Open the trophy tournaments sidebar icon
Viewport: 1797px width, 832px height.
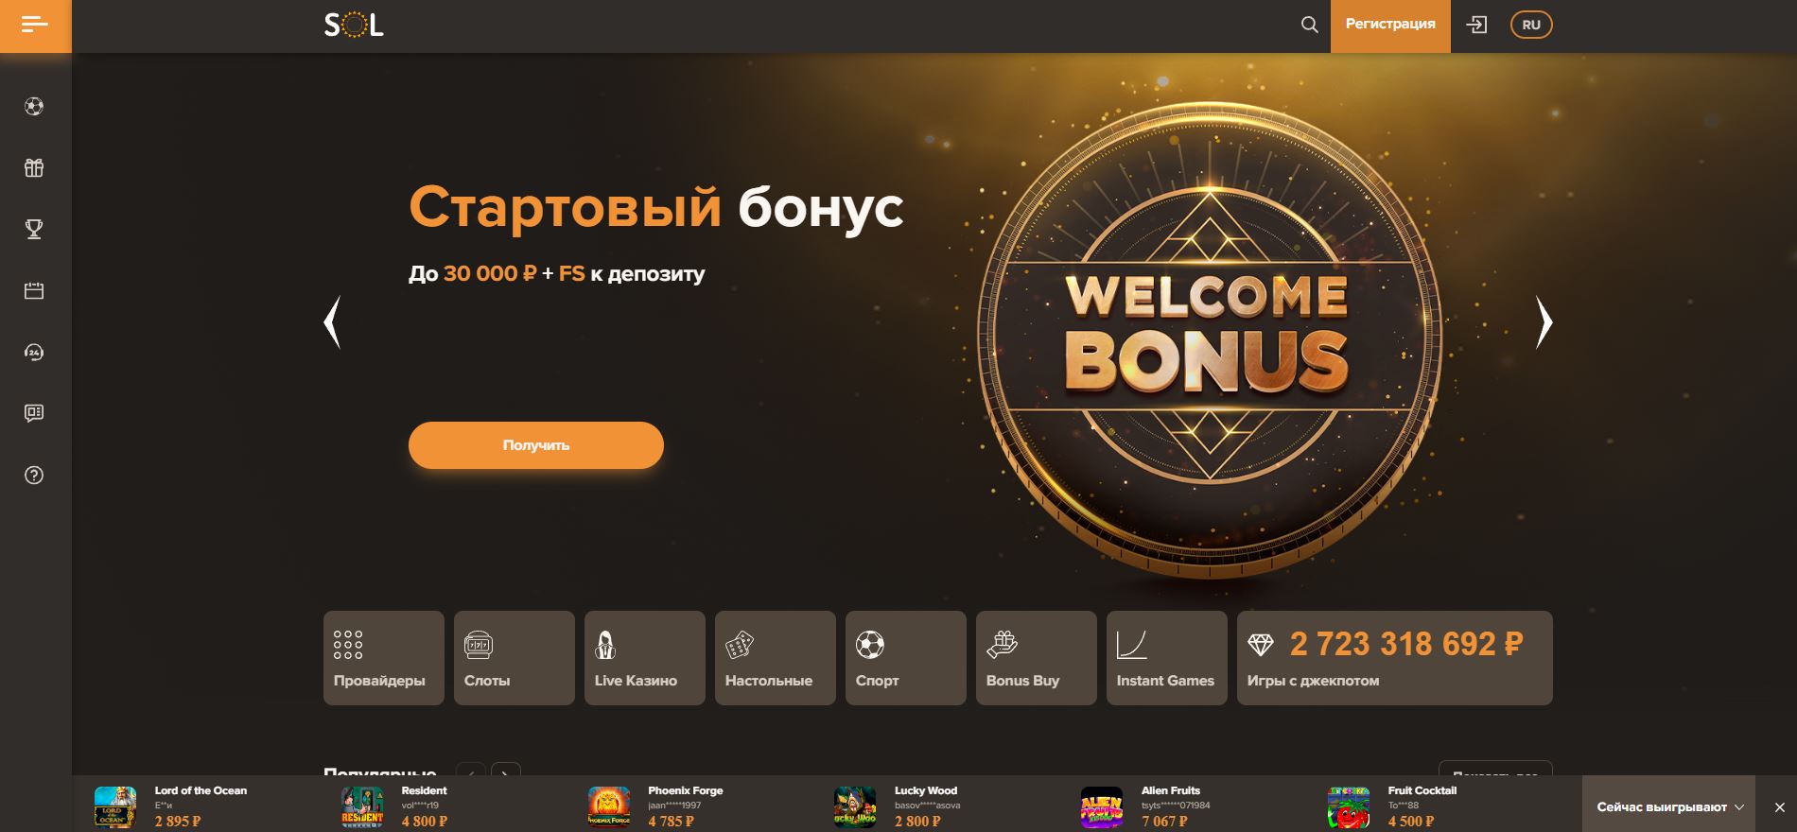tap(34, 229)
